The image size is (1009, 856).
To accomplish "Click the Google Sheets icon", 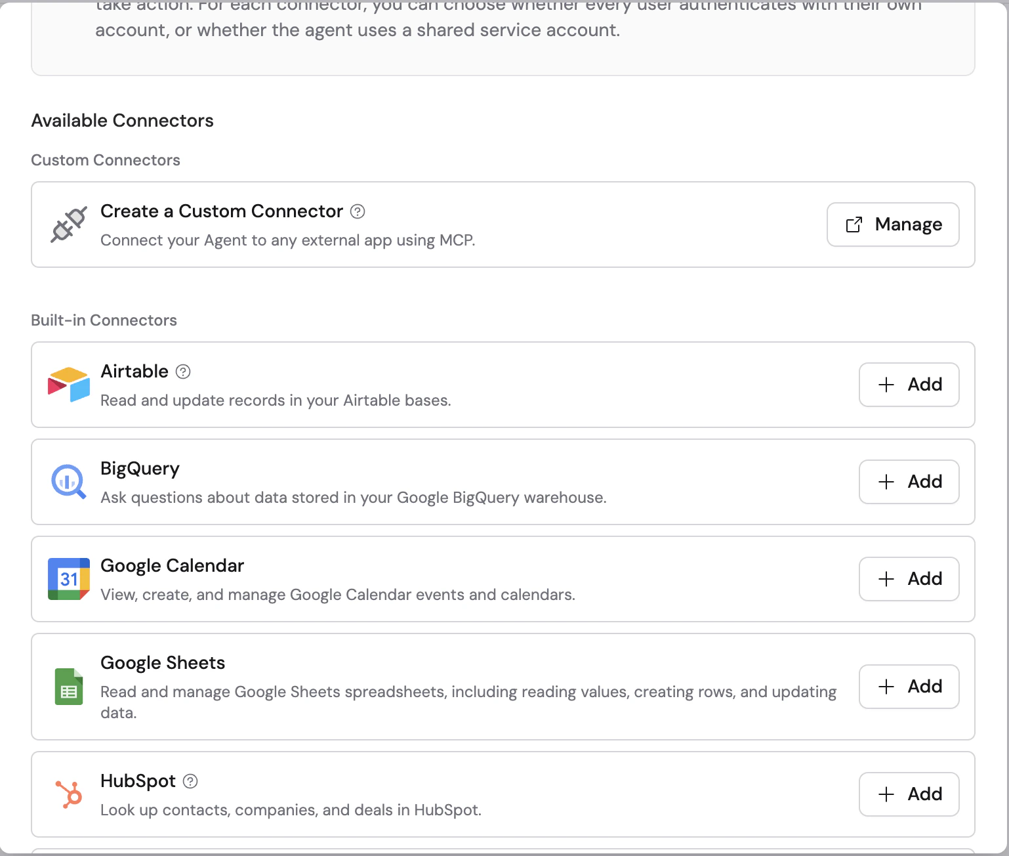I will point(68,687).
